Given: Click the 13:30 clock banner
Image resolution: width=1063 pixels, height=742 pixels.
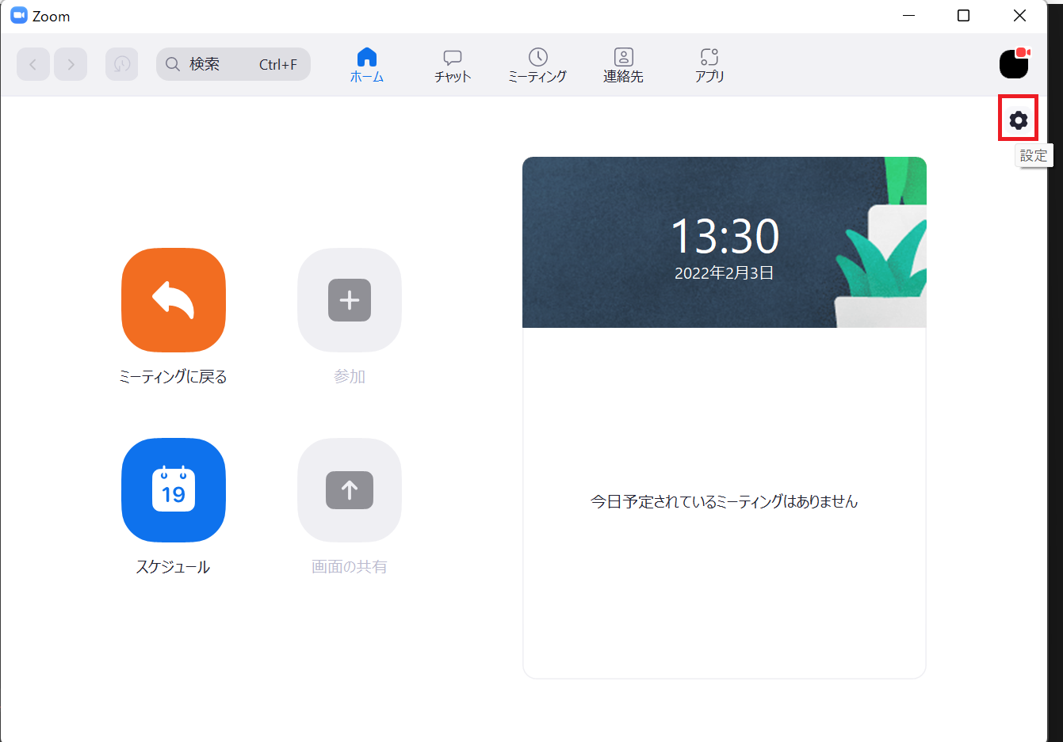Looking at the screenshot, I should (x=724, y=242).
